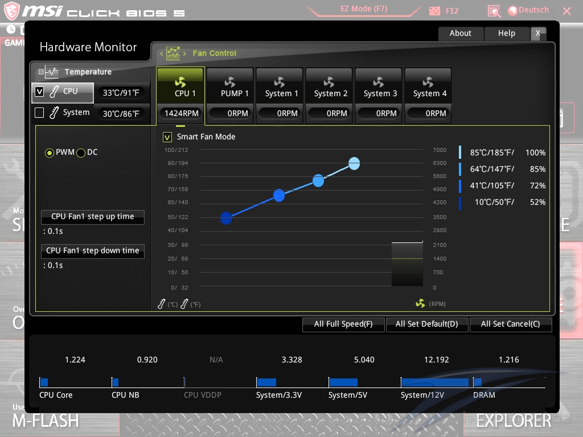Image resolution: width=583 pixels, height=437 pixels.
Task: Open the BIOS search magnifier icon
Action: click(x=494, y=11)
